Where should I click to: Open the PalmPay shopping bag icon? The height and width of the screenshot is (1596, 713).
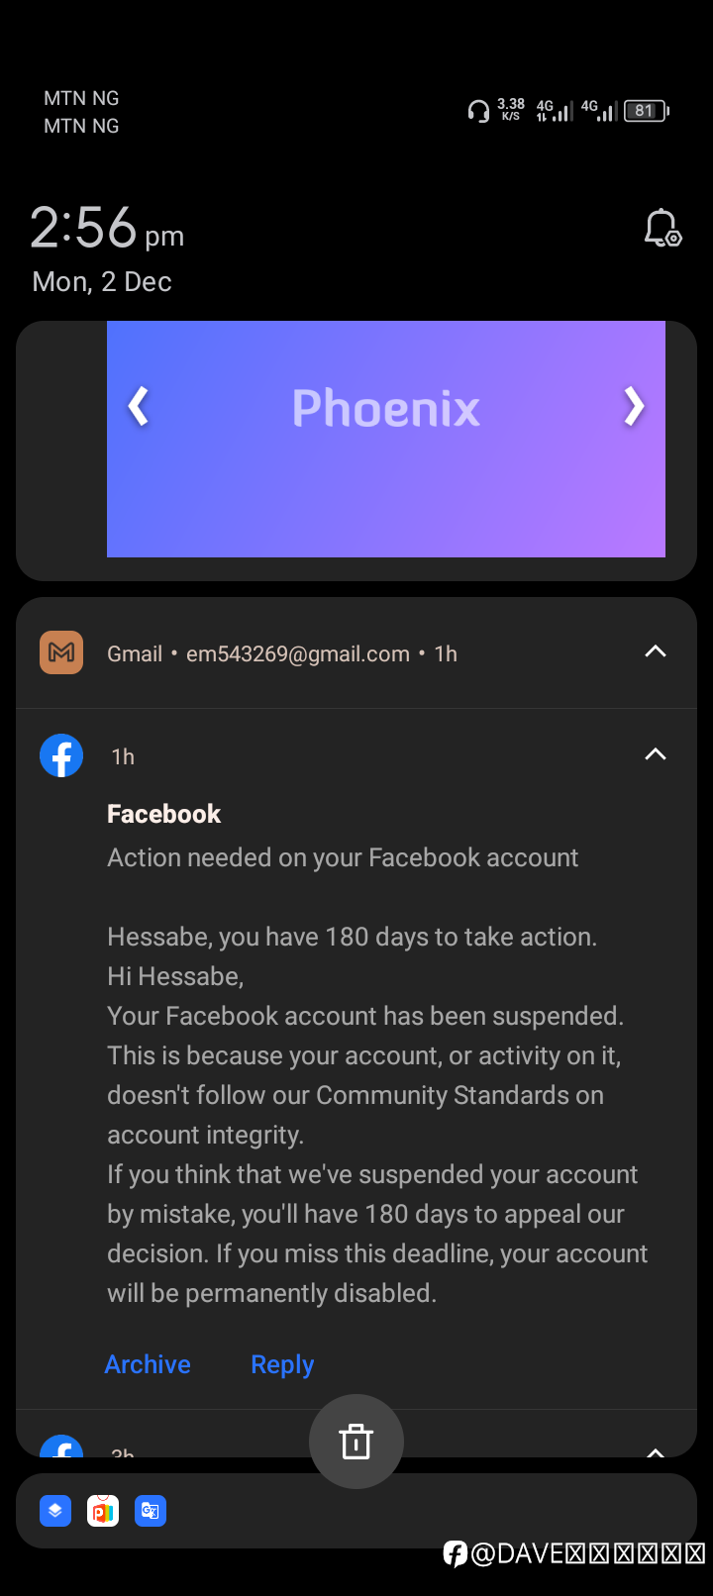(x=103, y=1511)
